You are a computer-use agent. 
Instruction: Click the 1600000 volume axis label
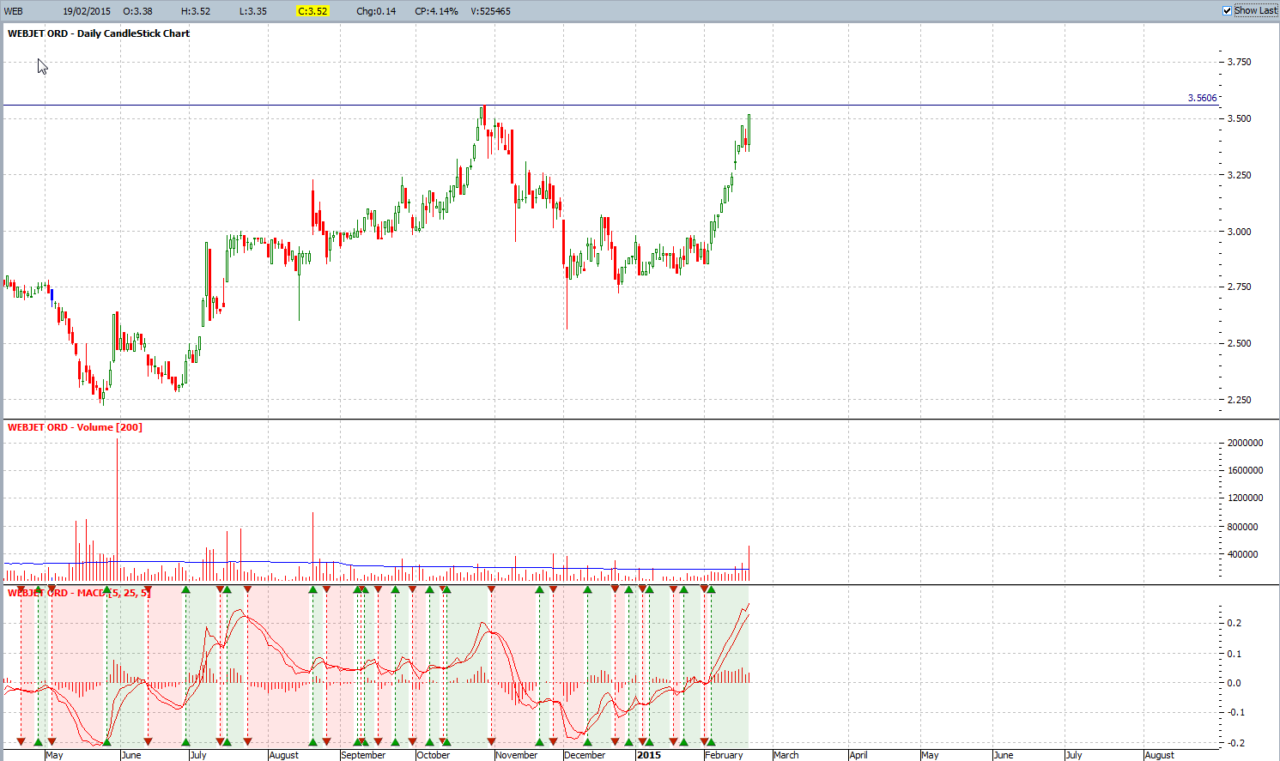click(1245, 470)
